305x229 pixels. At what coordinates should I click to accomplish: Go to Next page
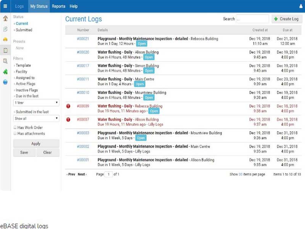tap(82, 174)
